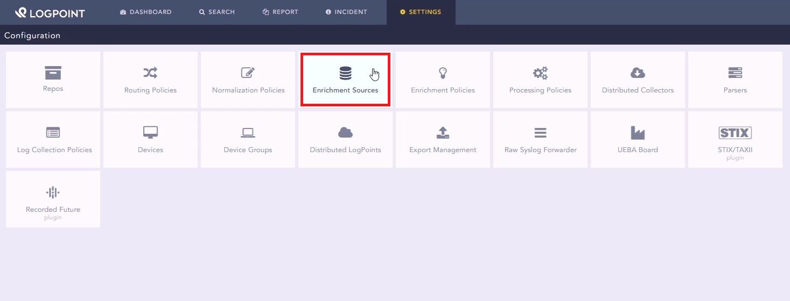The height and width of the screenshot is (301, 790).
Task: Click the Distributed LogPoints cloud icon
Action: 345,132
